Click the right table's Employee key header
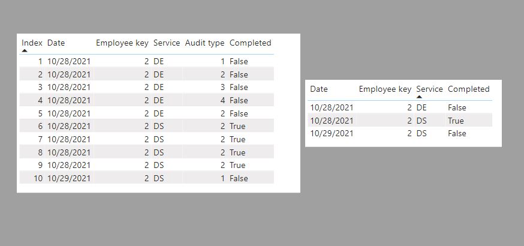 (385, 89)
